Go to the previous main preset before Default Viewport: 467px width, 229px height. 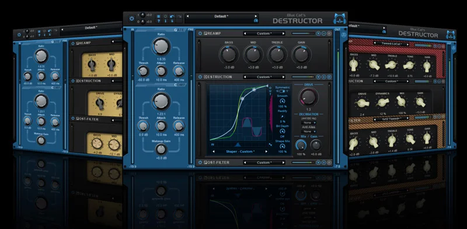187,16
